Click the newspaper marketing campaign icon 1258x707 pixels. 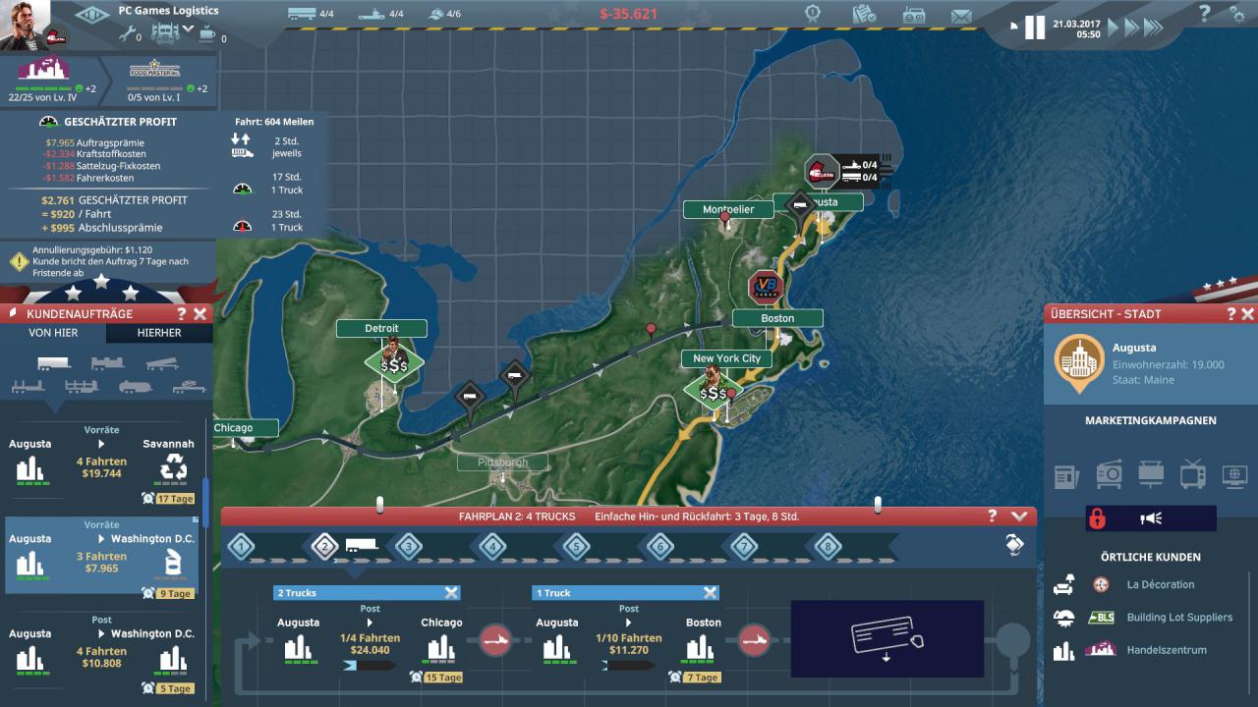[1066, 476]
